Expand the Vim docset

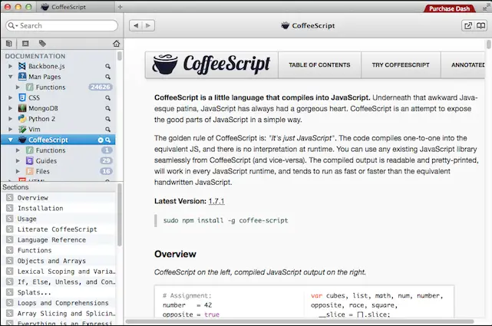pyautogui.click(x=10, y=130)
